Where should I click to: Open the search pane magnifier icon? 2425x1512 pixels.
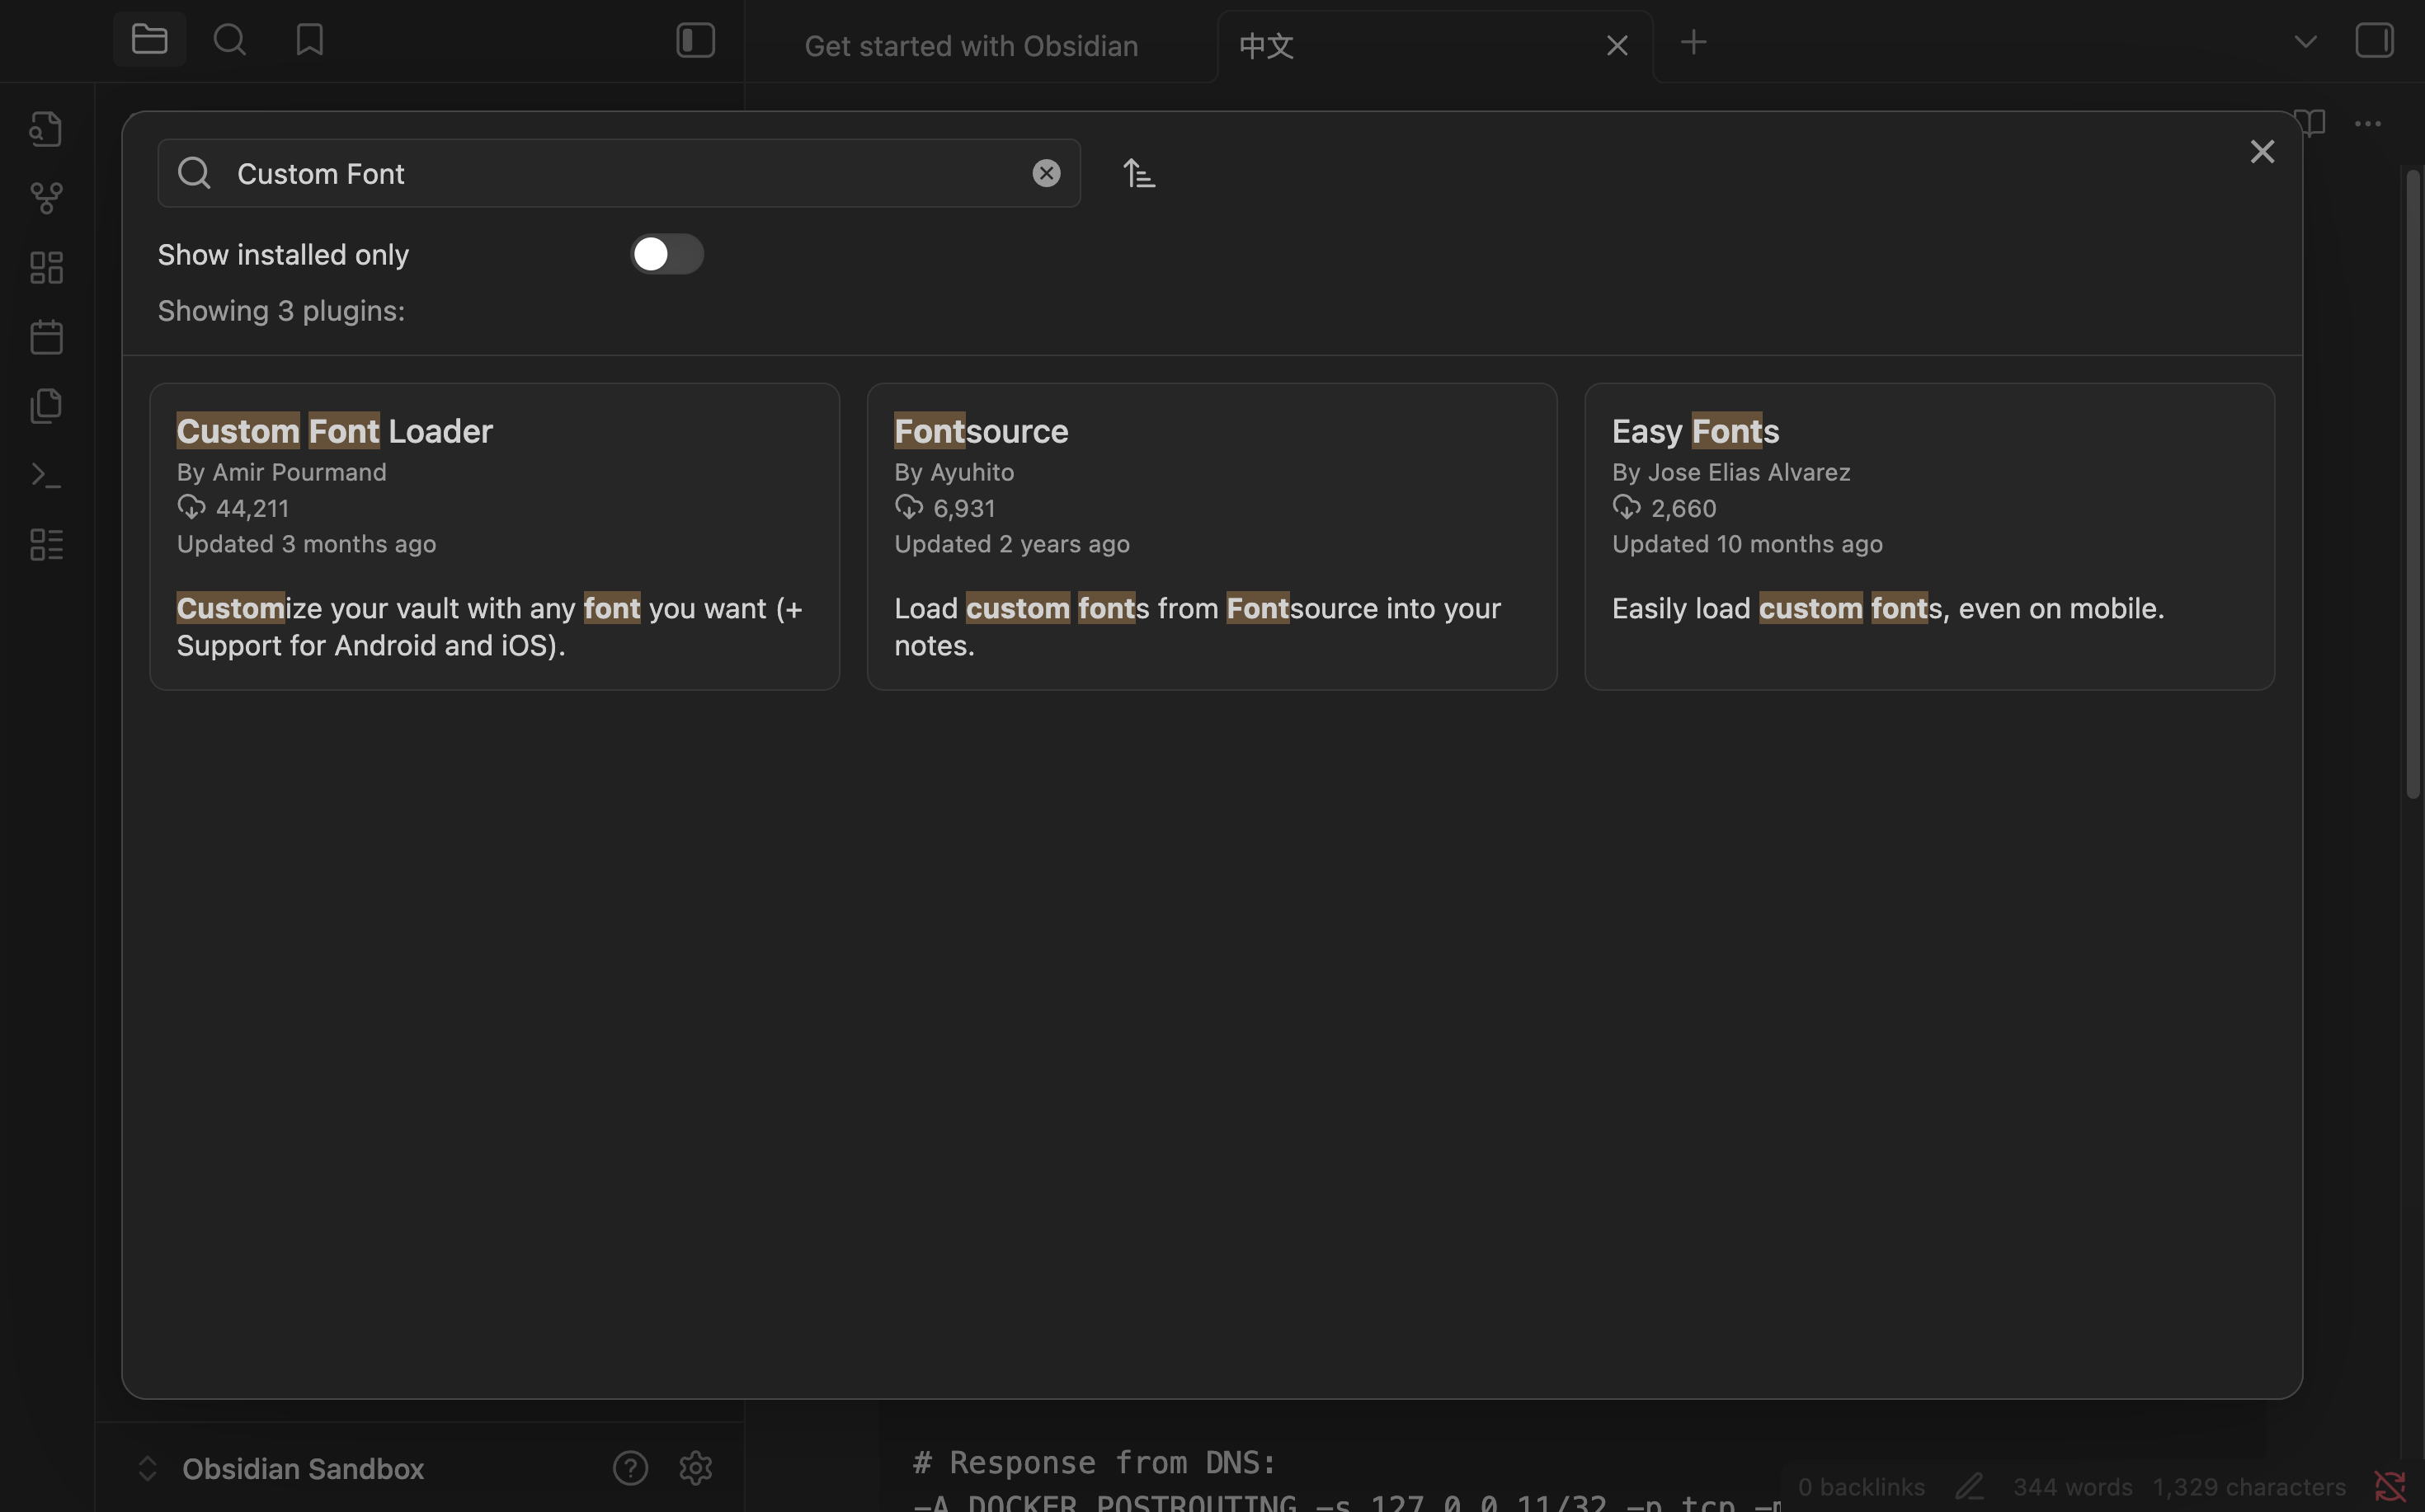(x=229, y=40)
